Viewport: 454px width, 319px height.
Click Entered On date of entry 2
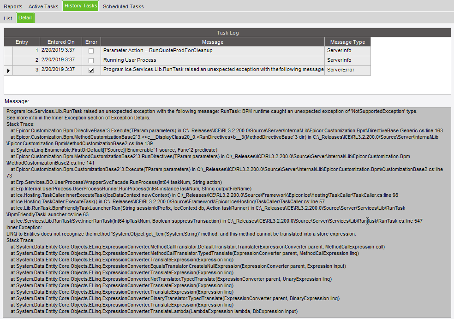pyautogui.click(x=61, y=60)
